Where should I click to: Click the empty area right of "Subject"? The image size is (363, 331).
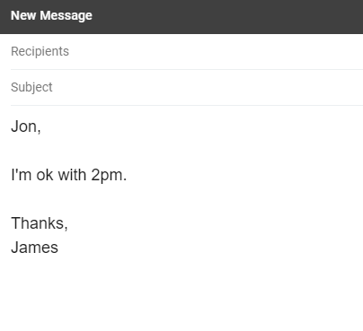(208, 87)
